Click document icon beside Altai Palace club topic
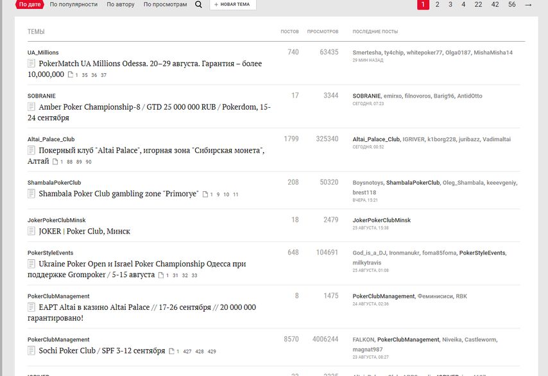 [x=31, y=150]
